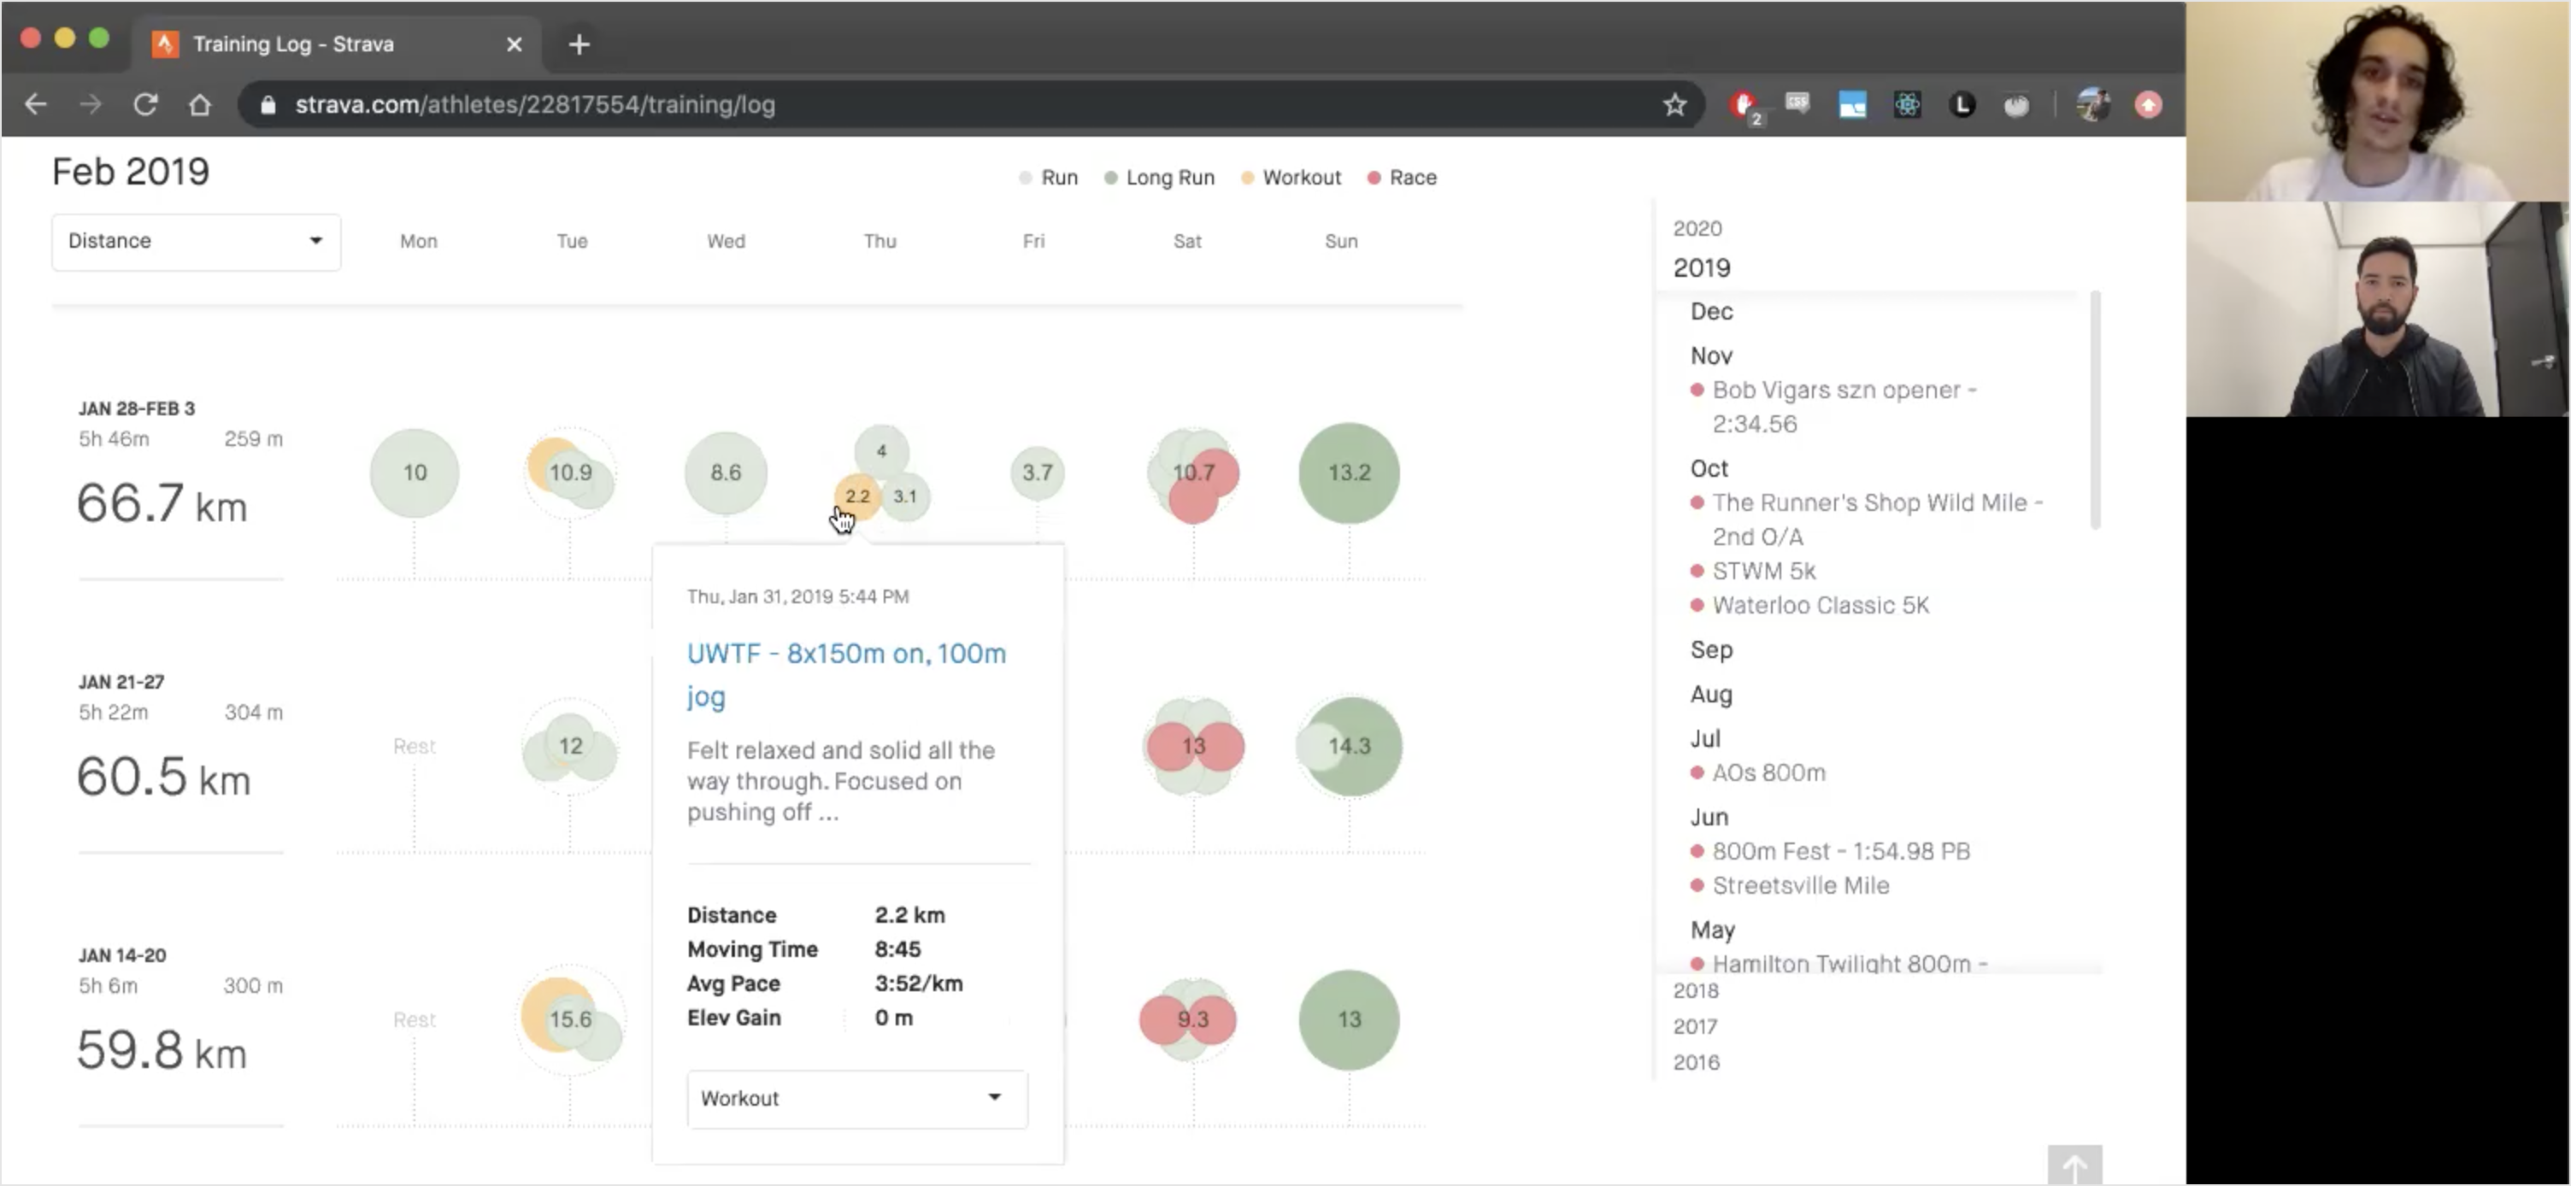Go to Oct in month list
Image resolution: width=2571 pixels, height=1186 pixels.
click(x=1709, y=470)
